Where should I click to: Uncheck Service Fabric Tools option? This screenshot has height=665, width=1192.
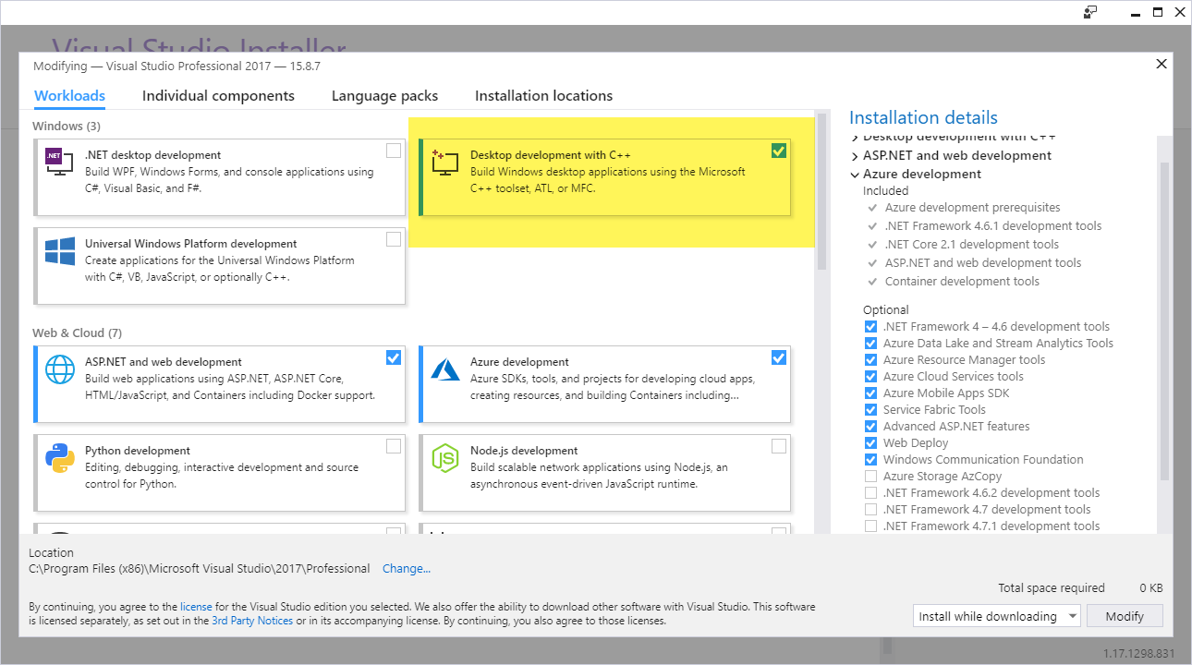click(x=870, y=410)
